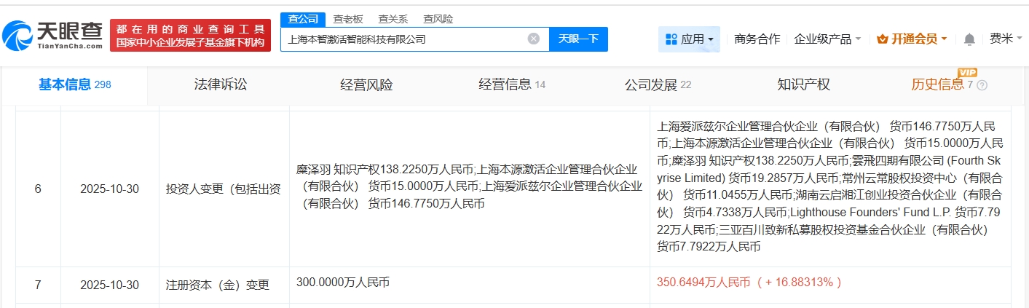This screenshot has width=1029, height=308.
Task: Click the 300.0000万人民币 before-change value
Action: [343, 282]
